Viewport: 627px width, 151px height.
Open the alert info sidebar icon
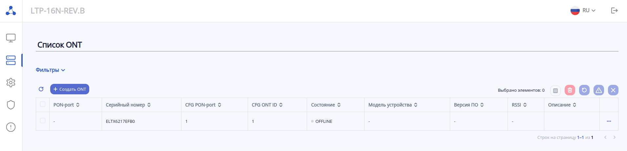pyautogui.click(x=11, y=127)
